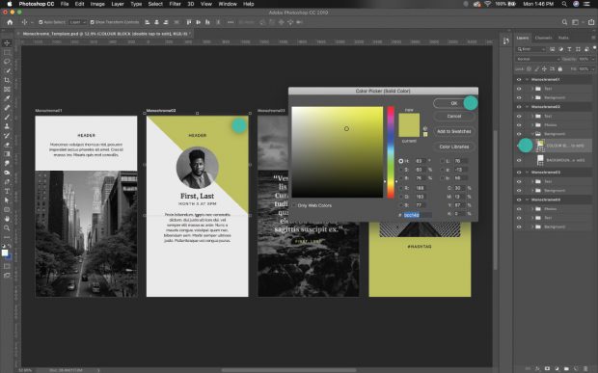
Task: Select the Move tool in the toolbar
Action: 7,42
